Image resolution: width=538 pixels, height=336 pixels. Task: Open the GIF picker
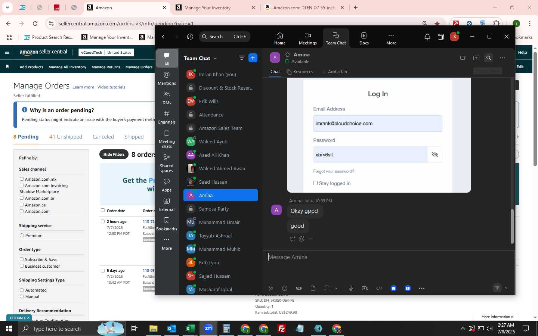pos(299,288)
